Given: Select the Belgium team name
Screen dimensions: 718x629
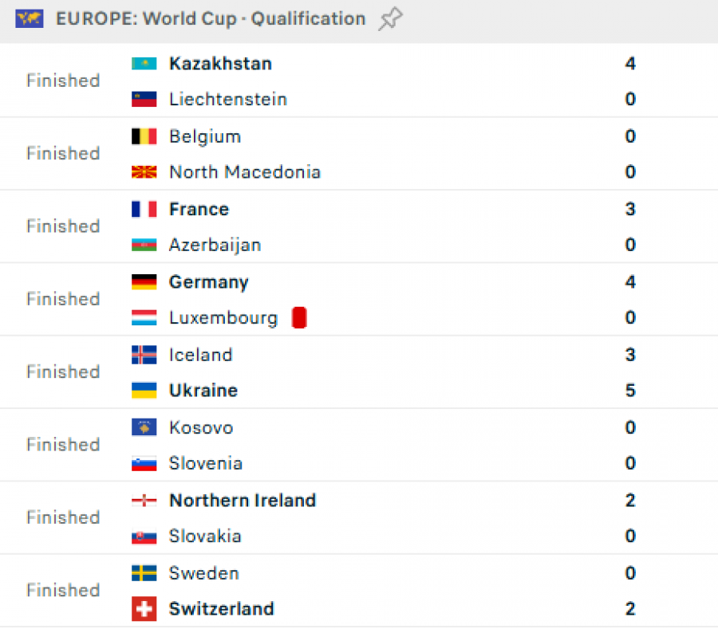Looking at the screenshot, I should coord(204,136).
